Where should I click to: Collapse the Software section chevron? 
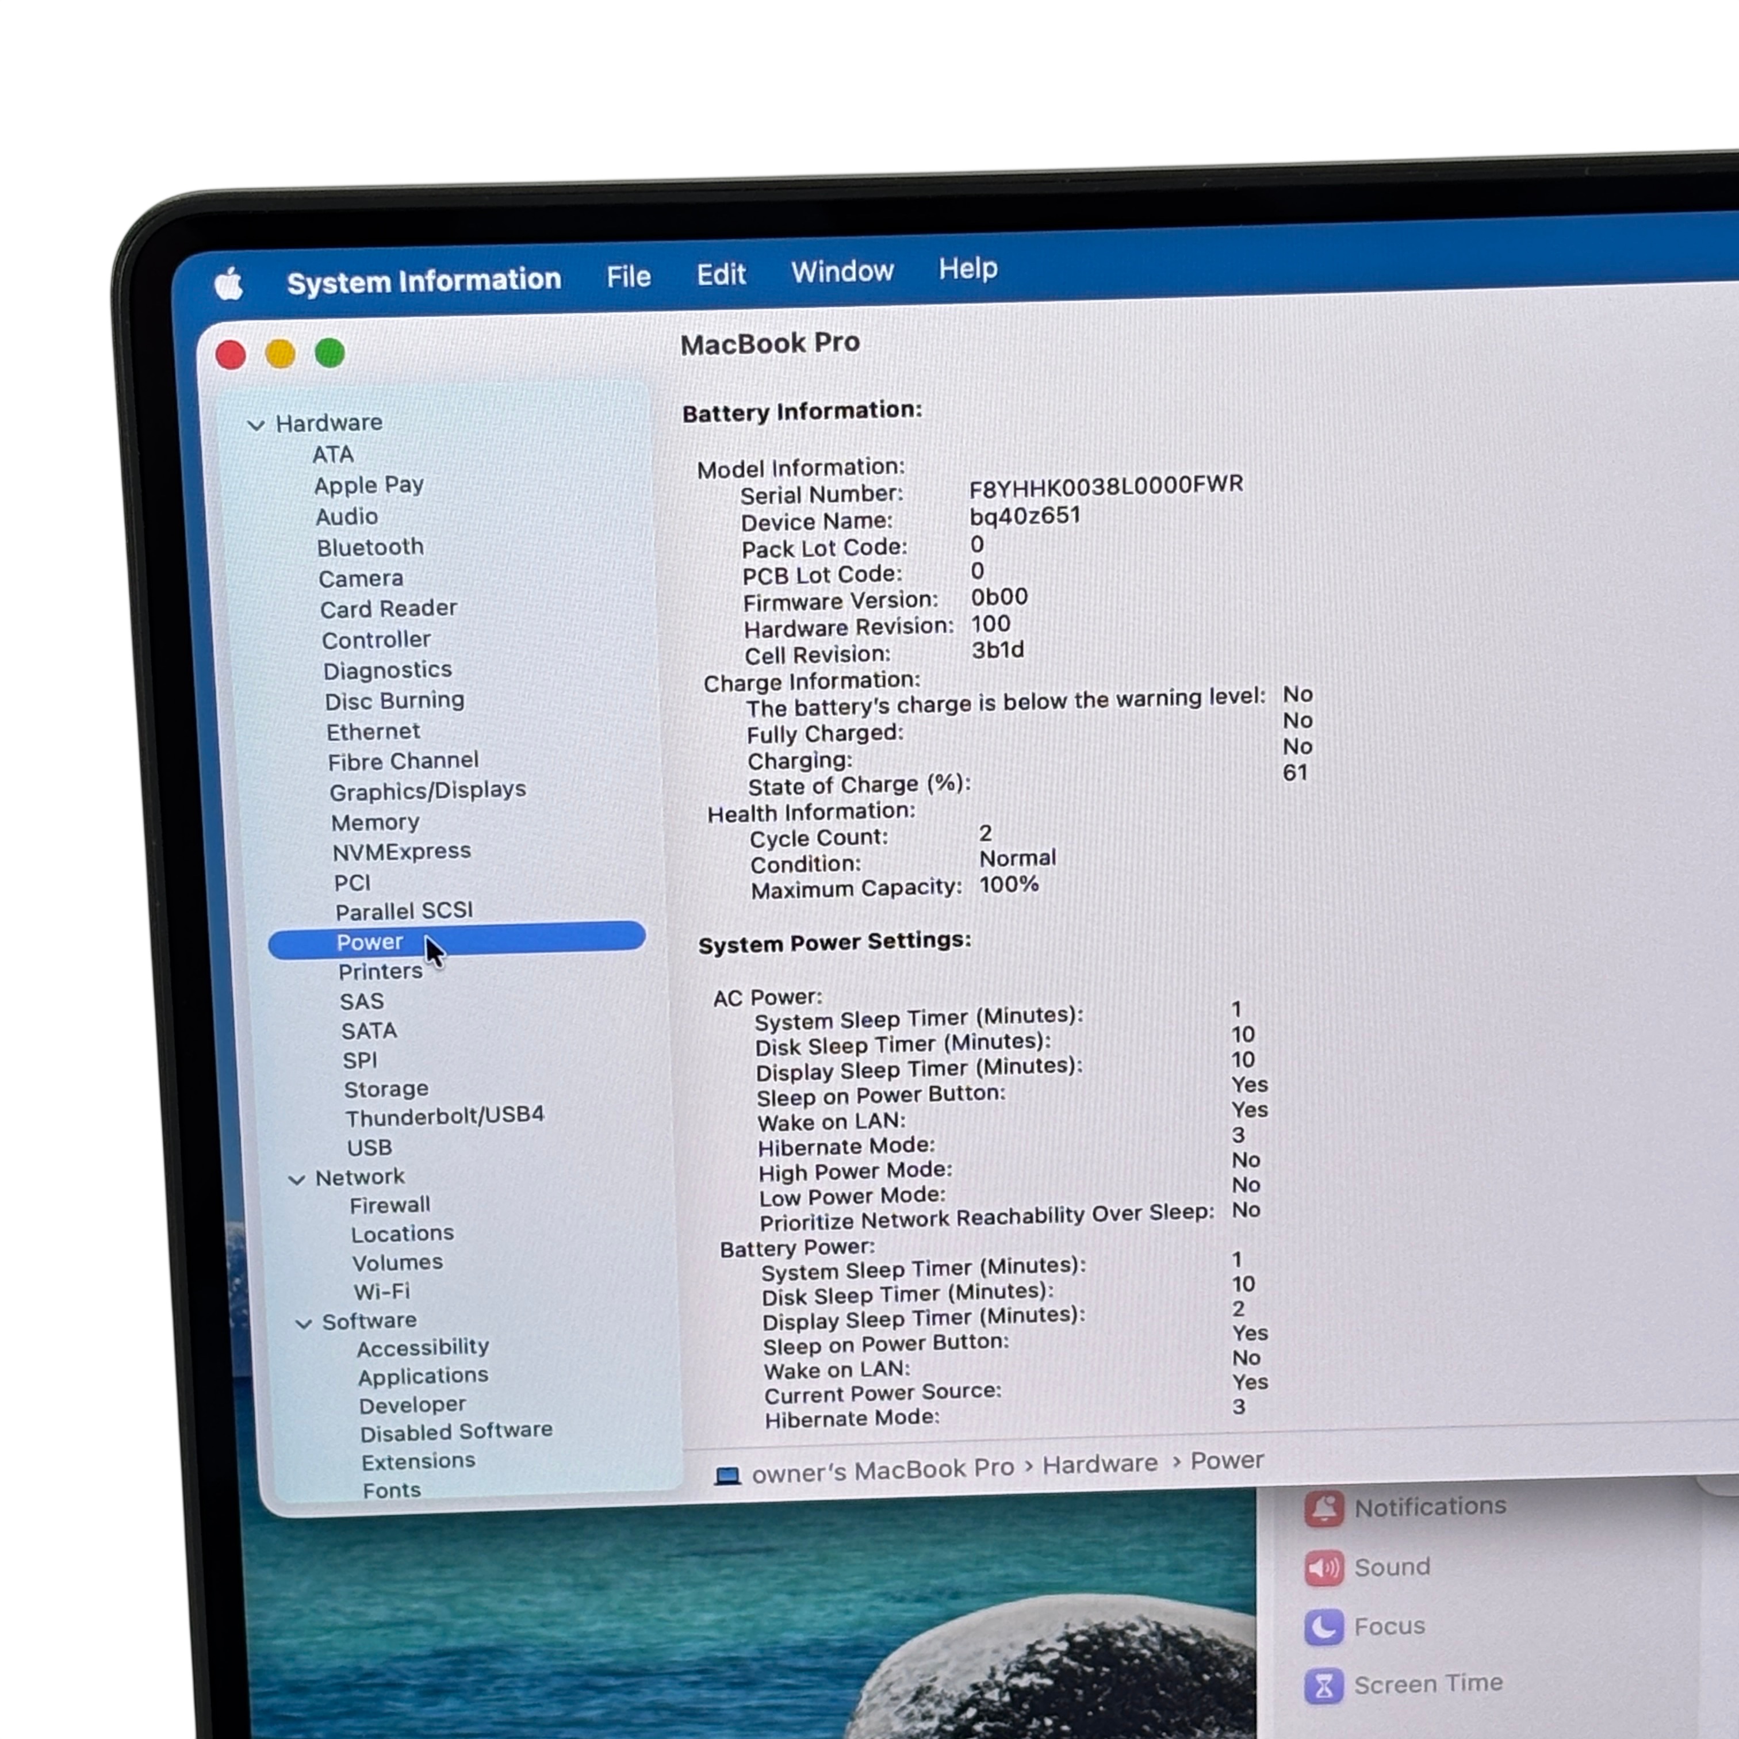303,1323
